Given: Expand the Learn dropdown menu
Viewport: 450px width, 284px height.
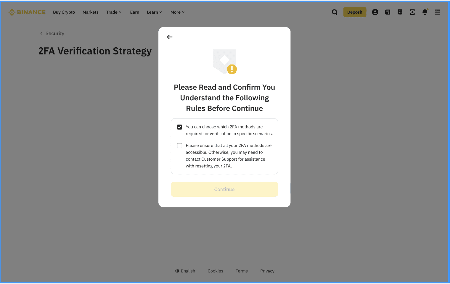Looking at the screenshot, I should coord(155,12).
